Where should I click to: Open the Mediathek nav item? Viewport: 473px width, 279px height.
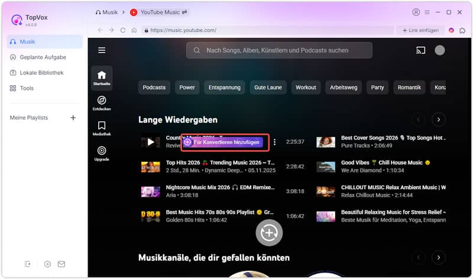tap(102, 128)
